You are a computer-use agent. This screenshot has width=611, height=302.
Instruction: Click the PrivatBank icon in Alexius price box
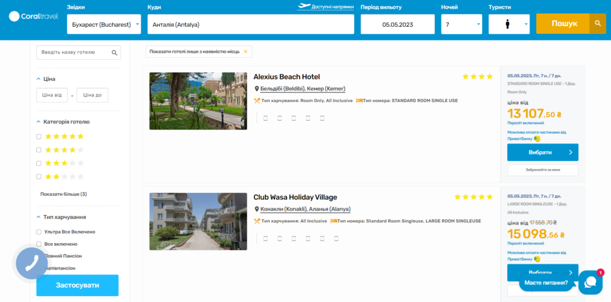538,138
